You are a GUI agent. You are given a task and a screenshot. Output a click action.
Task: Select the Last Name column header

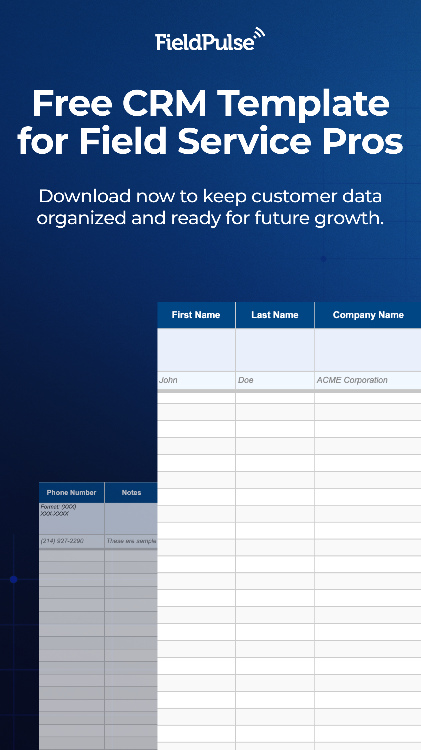pos(275,315)
